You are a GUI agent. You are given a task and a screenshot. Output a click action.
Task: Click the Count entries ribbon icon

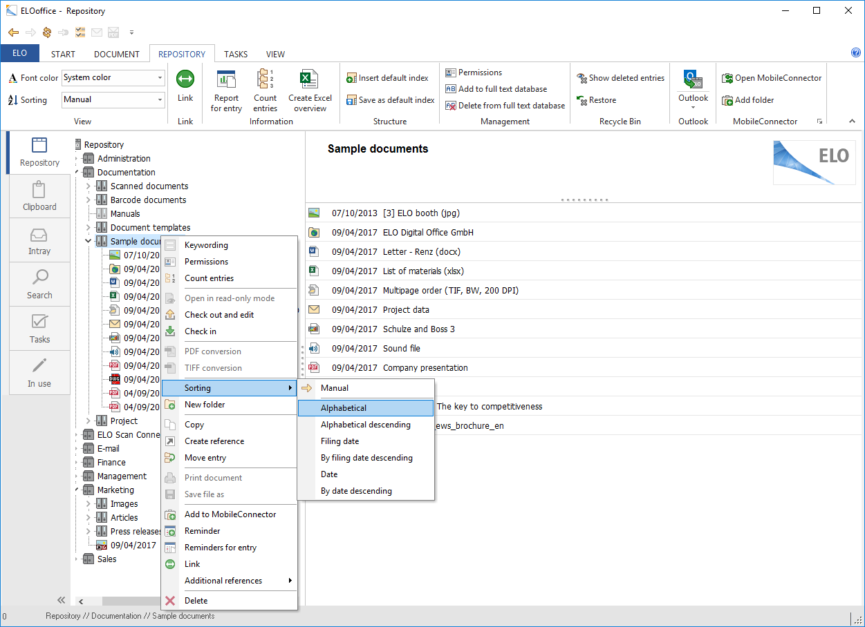tap(265, 90)
